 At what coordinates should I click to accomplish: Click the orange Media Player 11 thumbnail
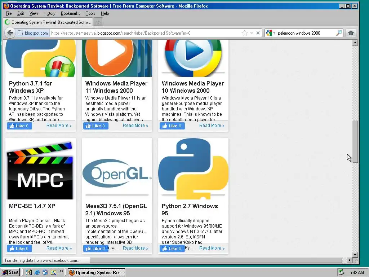tap(117, 58)
